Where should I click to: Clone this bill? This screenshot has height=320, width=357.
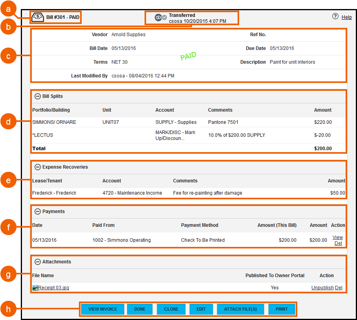[171, 309]
